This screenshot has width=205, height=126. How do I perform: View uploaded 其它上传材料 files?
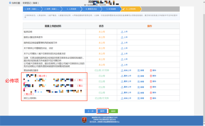141,98
